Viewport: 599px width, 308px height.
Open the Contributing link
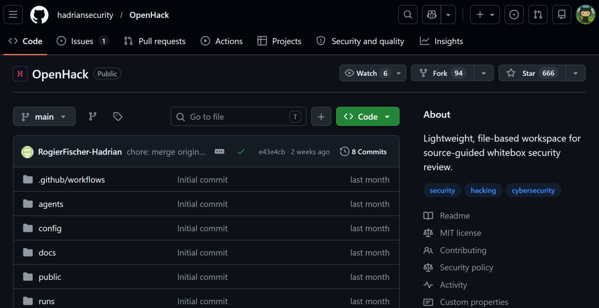[455, 250]
